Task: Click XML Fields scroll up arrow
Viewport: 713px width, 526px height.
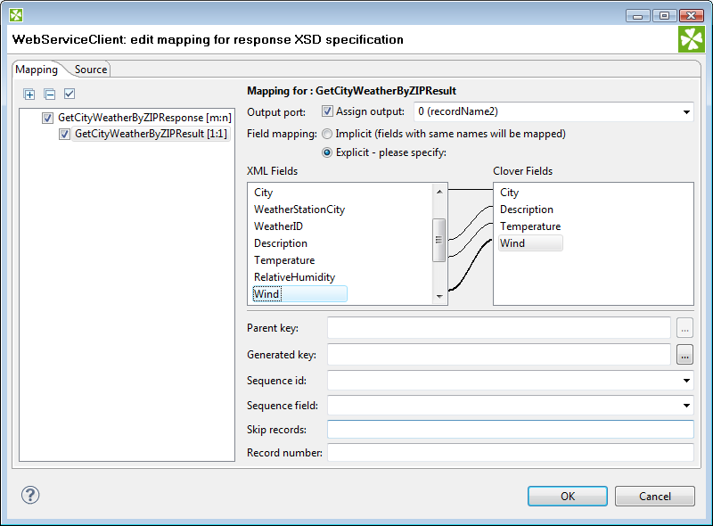Action: pos(439,192)
